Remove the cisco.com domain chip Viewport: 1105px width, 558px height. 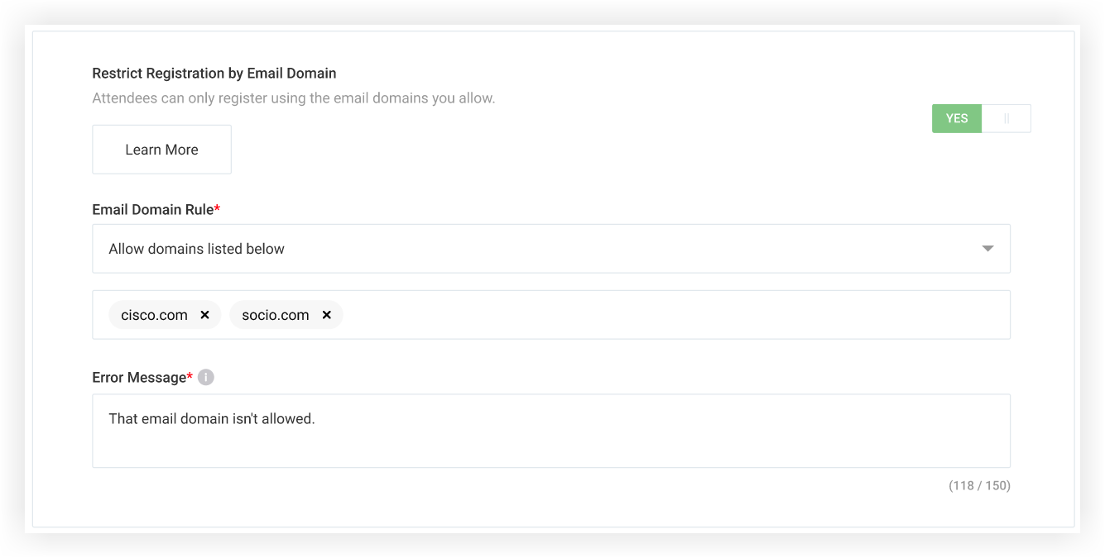click(x=204, y=314)
